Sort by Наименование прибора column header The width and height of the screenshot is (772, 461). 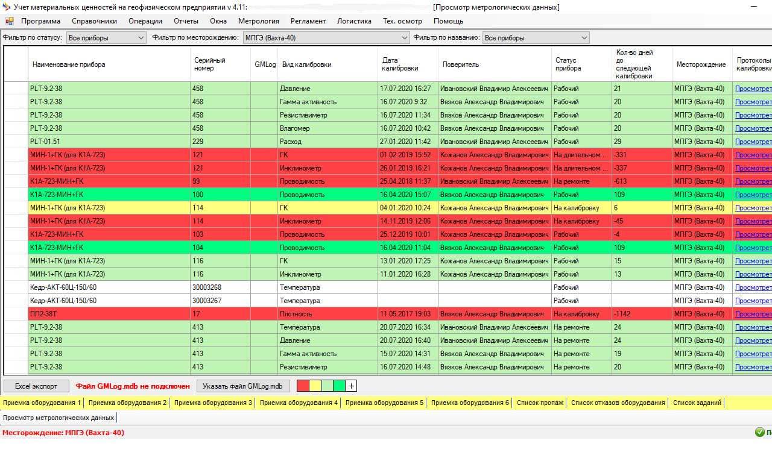click(109, 64)
